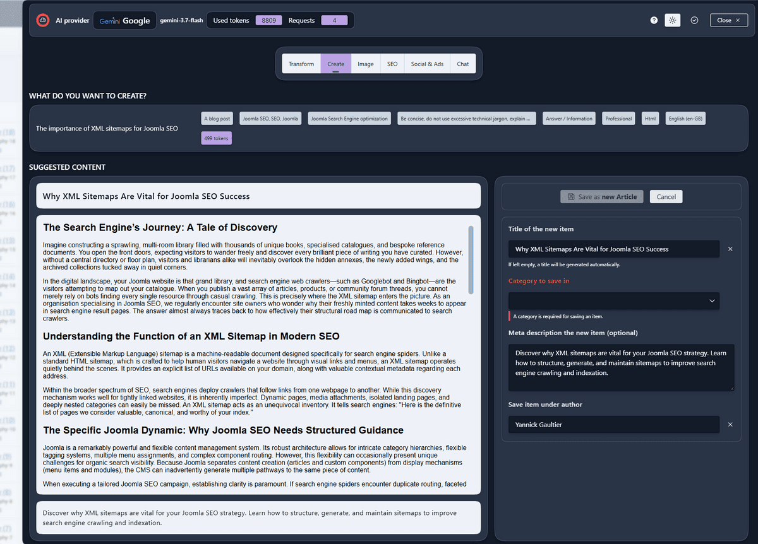This screenshot has width=758, height=544.
Task: Click the suggested content scrollbar thumb
Action: tap(471, 259)
